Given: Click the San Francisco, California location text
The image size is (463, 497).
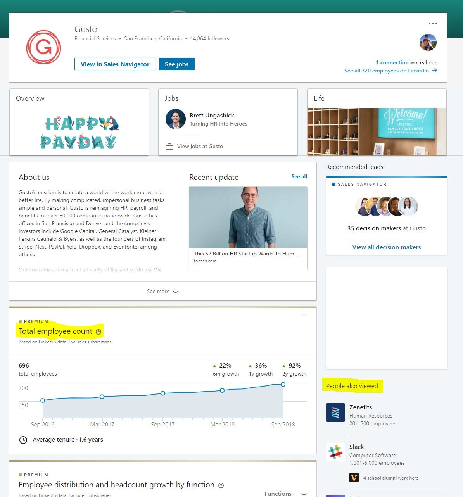Looking at the screenshot, I should tap(153, 38).
